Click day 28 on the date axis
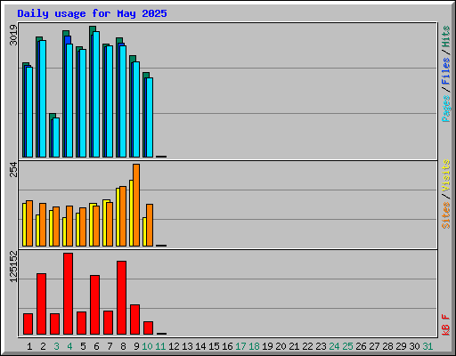 [x=387, y=346]
